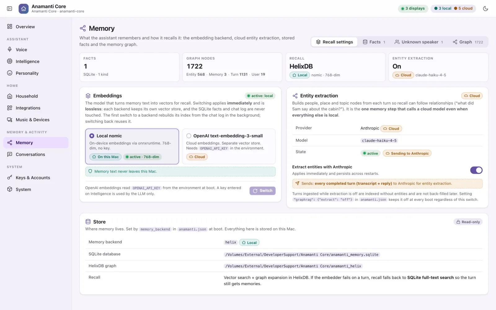Click the On this Mac badge
The image size is (496, 310).
coord(105,157)
